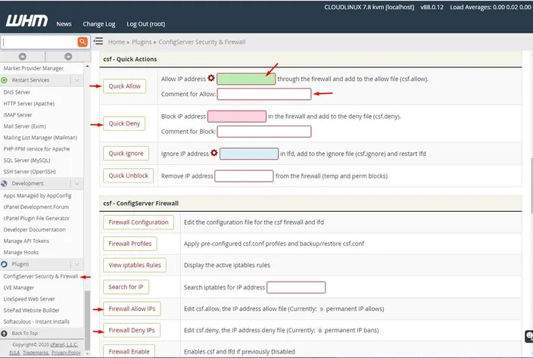Open Mailing List Manager (Mailman)
The height and width of the screenshot is (358, 533).
[x=40, y=138]
